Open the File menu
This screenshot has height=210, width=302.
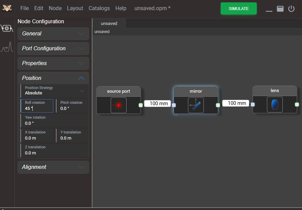[x=25, y=8]
